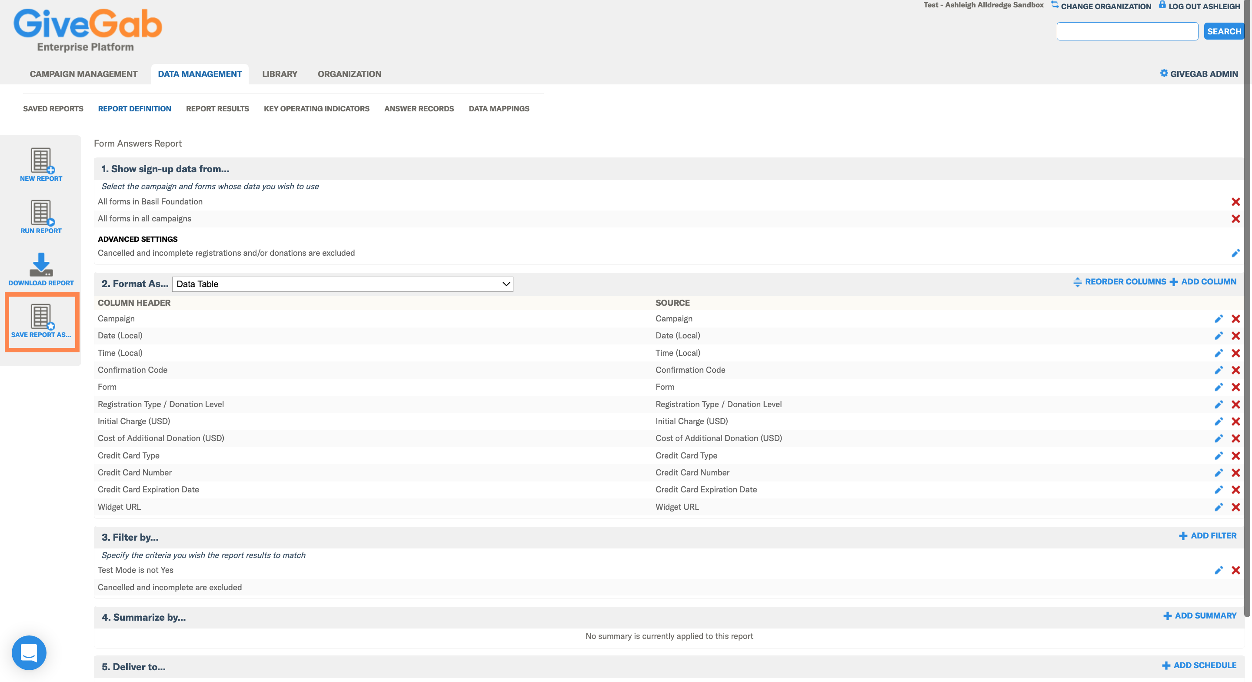
Task: Delete the Confirmation Code column
Action: (x=1235, y=370)
